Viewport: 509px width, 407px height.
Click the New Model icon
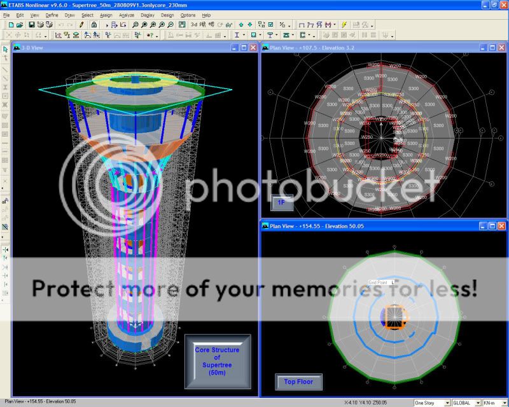tap(11, 25)
